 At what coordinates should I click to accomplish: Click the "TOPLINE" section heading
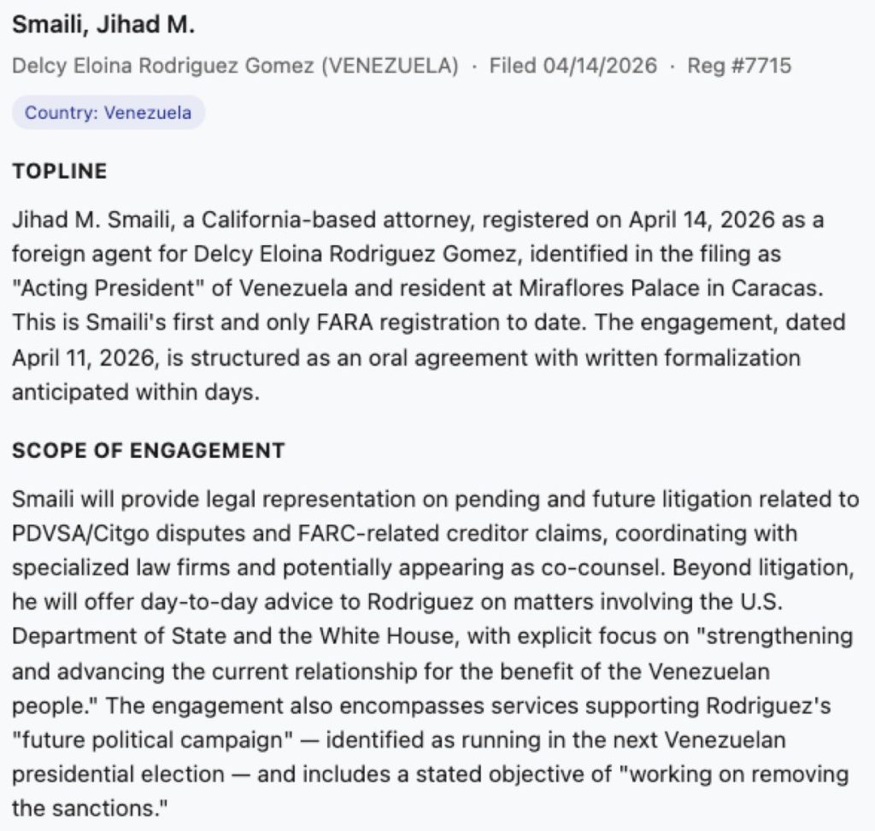(x=60, y=171)
